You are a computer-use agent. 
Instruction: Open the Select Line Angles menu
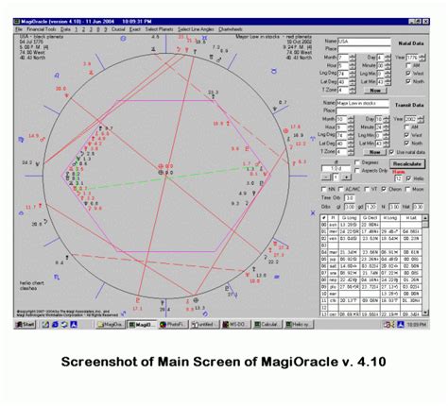click(x=196, y=29)
